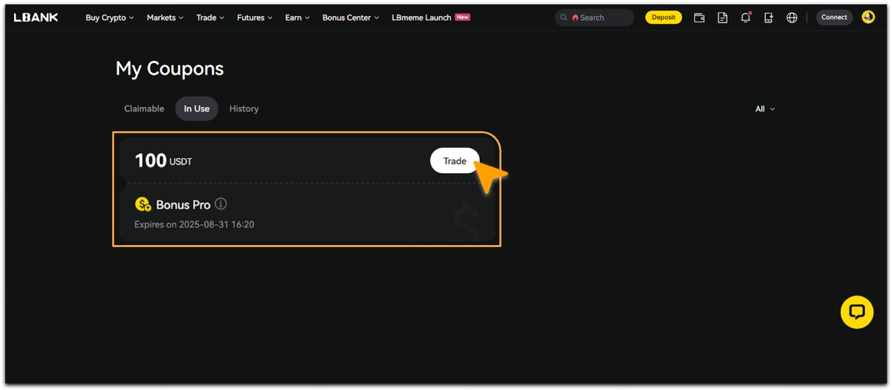892x390 pixels.
Task: Click the Bonus Pro info icon
Action: click(221, 204)
